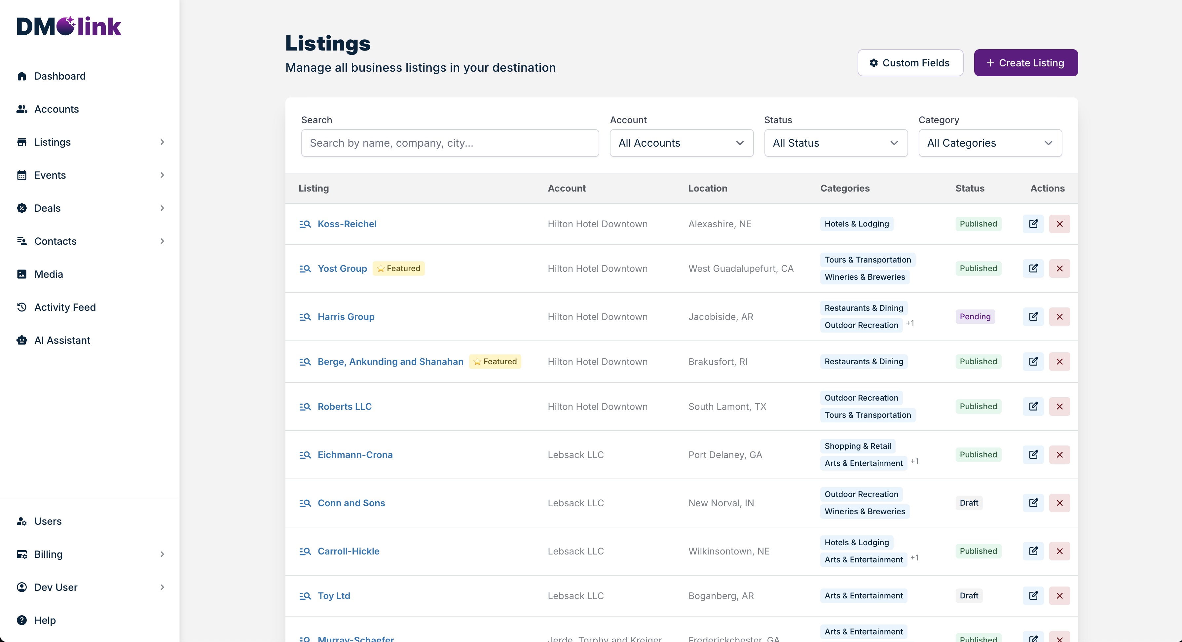Open the All Categories dropdown

(x=990, y=143)
